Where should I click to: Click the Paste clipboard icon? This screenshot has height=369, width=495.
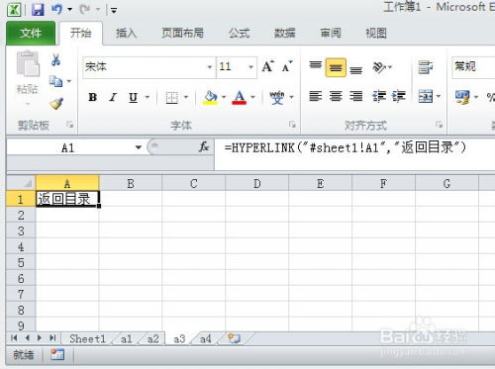click(28, 63)
